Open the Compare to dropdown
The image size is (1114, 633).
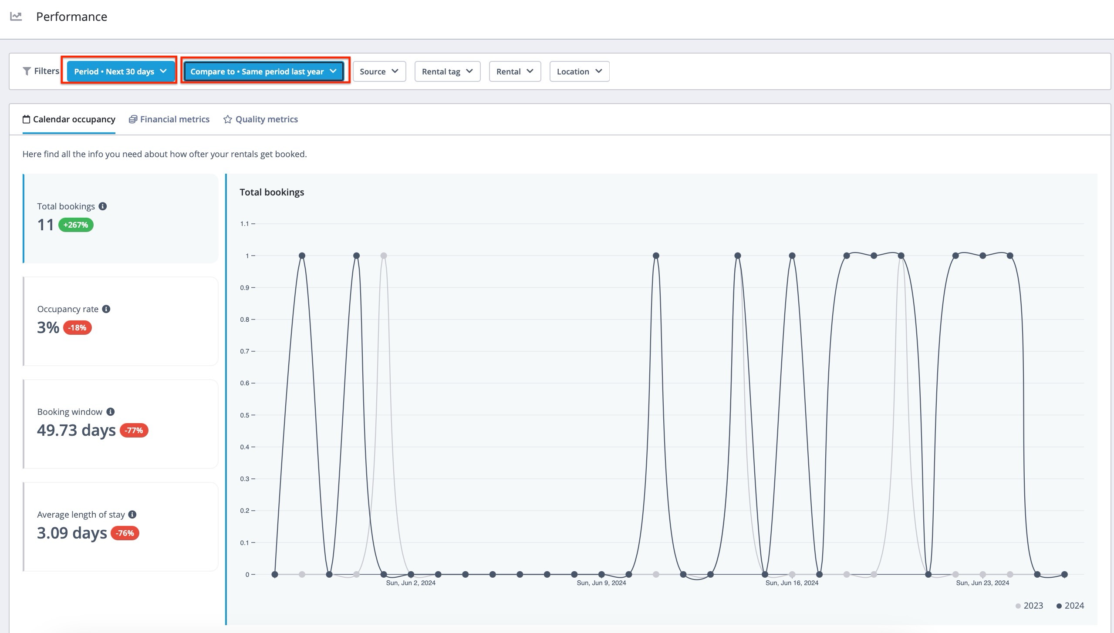pyautogui.click(x=263, y=71)
